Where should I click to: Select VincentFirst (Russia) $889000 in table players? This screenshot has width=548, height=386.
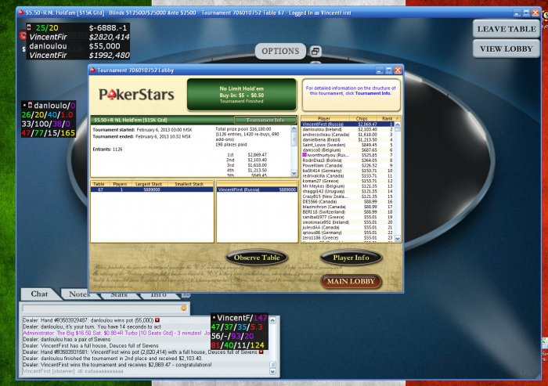pos(257,189)
